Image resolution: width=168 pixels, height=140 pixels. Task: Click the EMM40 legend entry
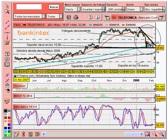129,25
